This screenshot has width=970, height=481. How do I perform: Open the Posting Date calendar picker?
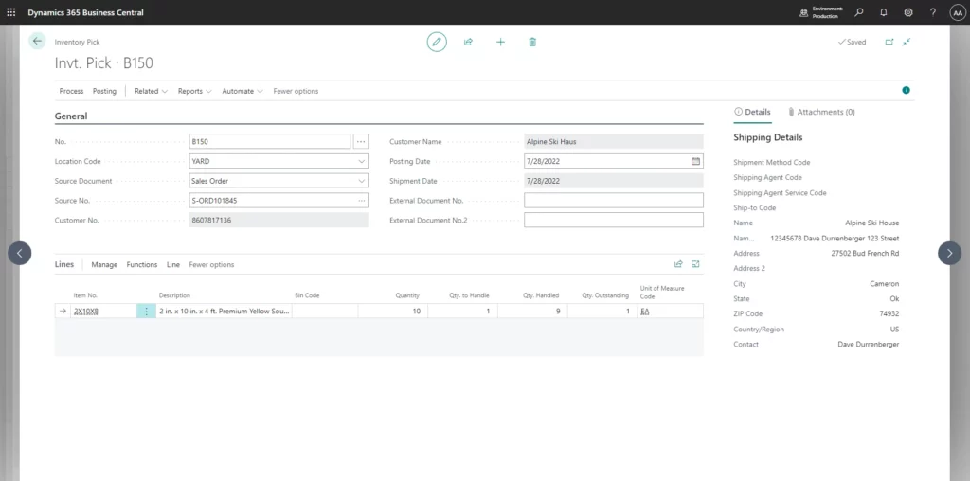click(695, 161)
